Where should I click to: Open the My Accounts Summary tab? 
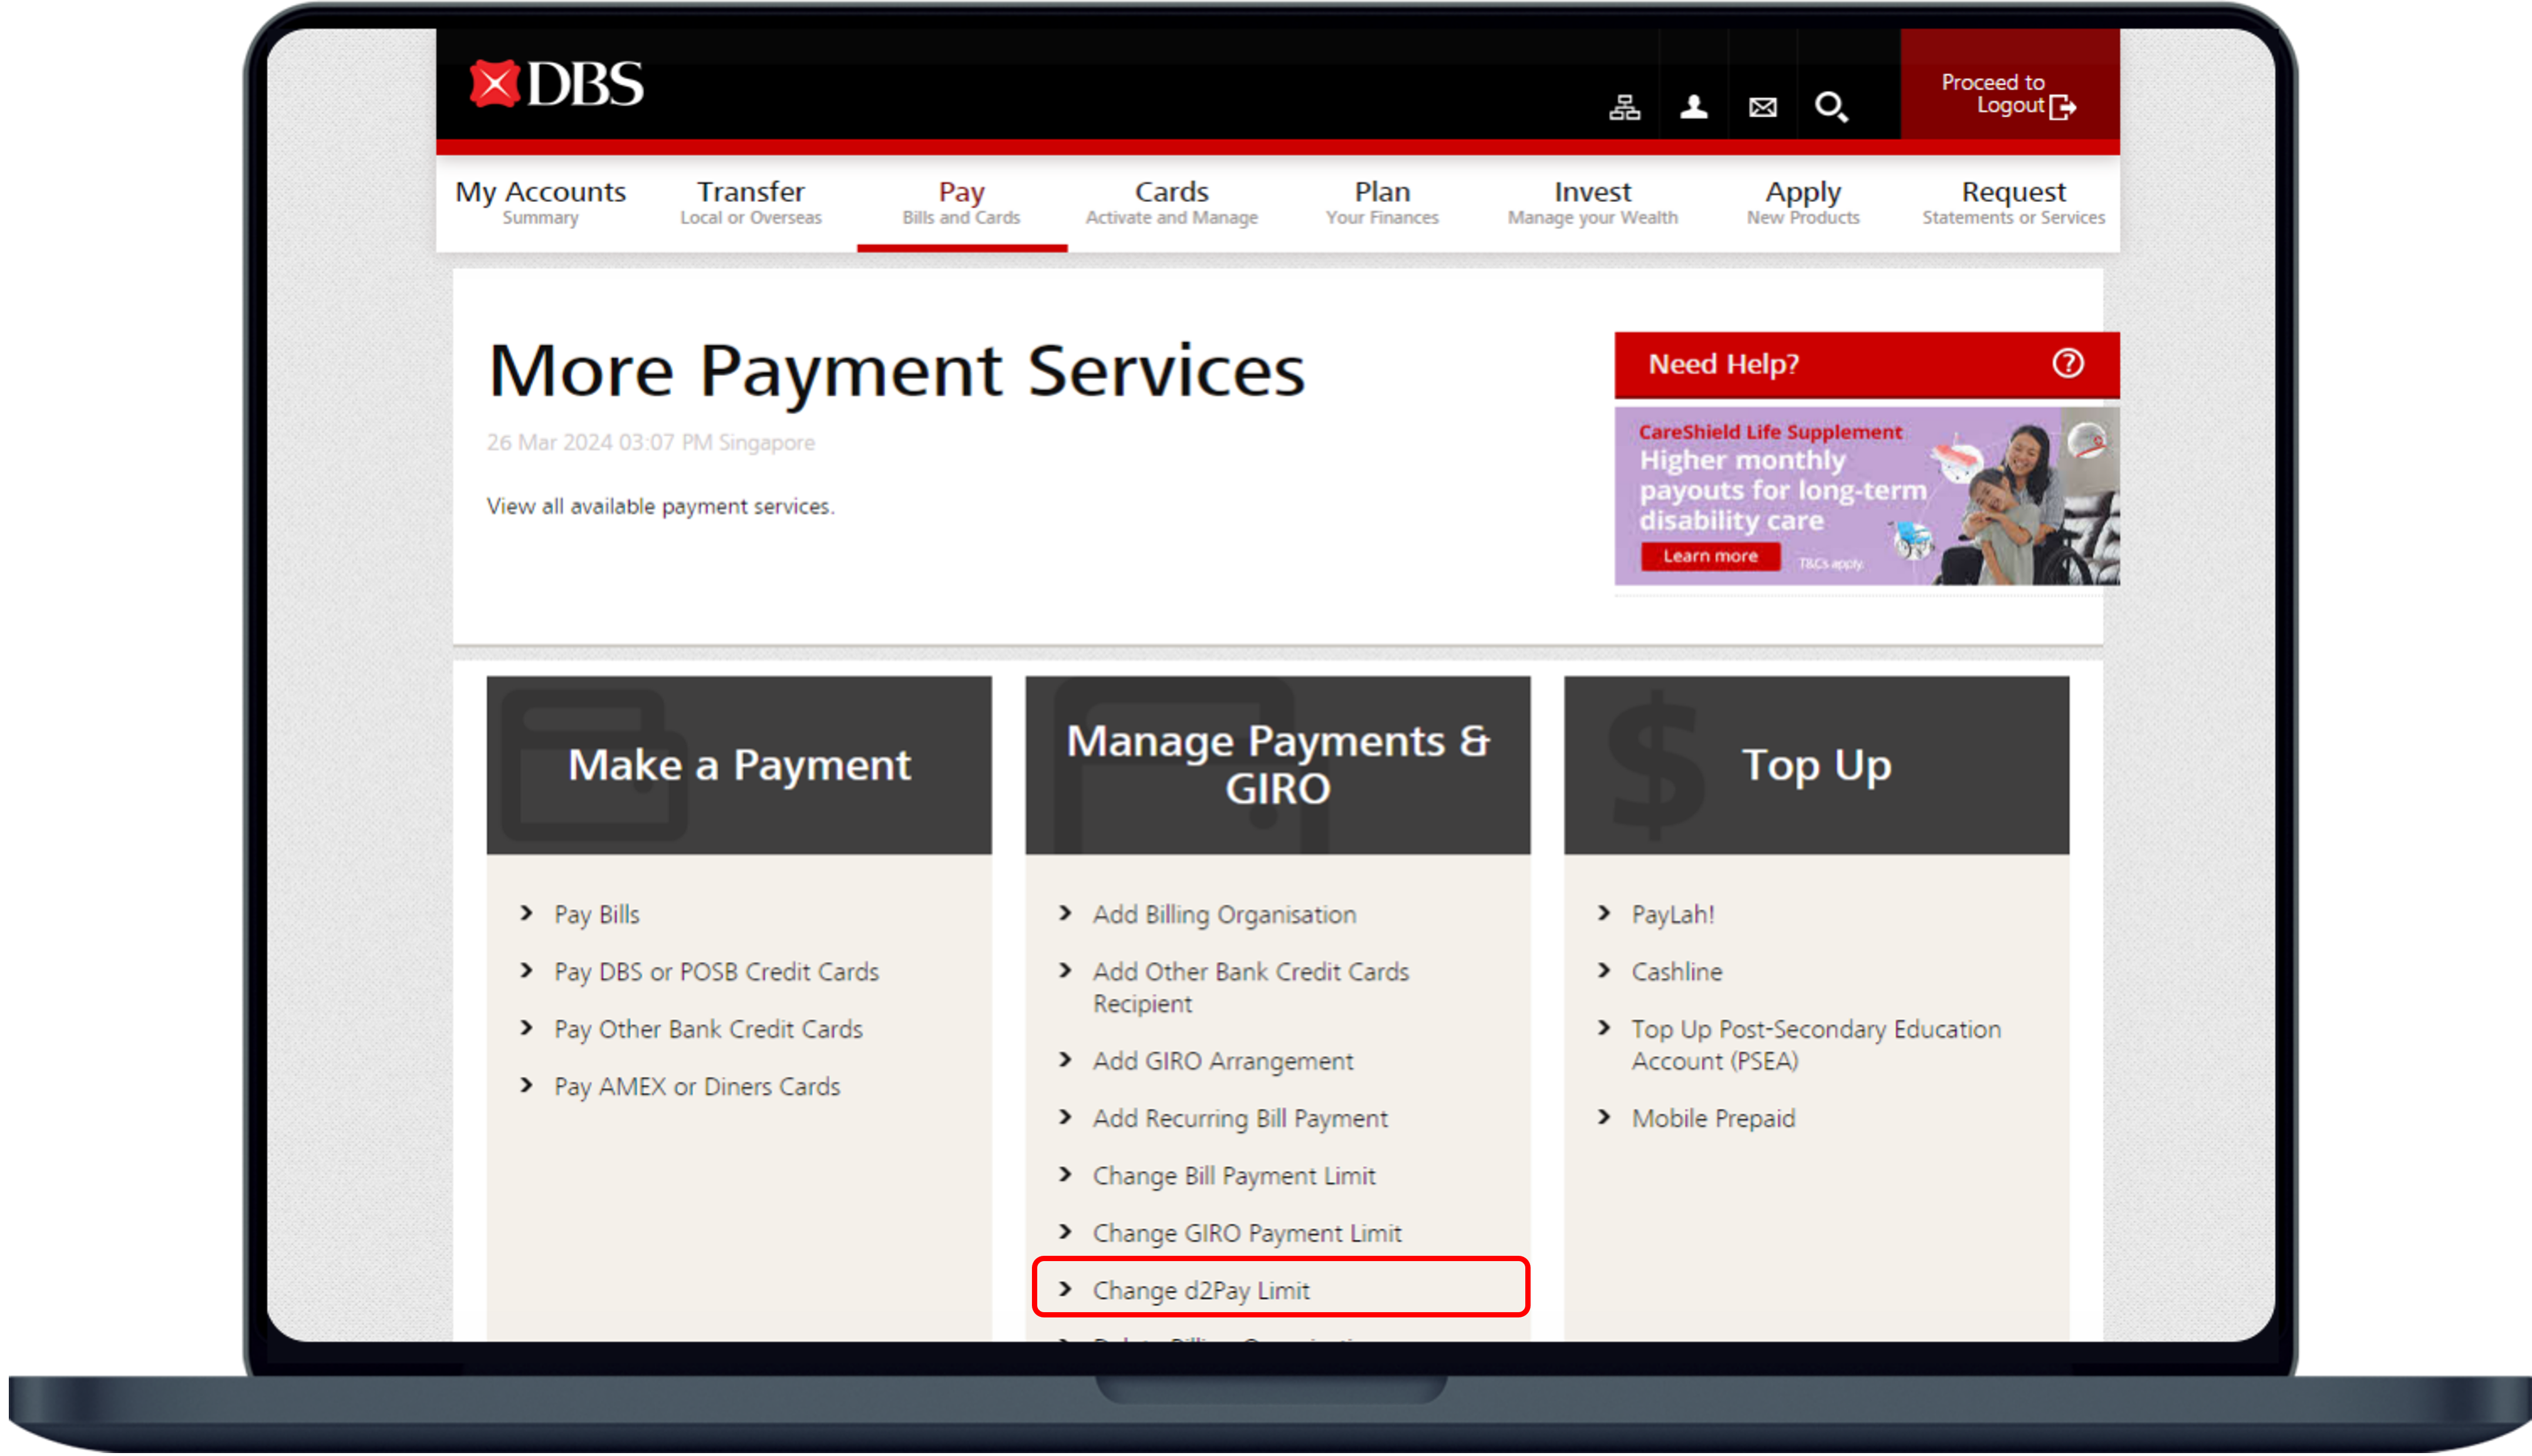(540, 202)
